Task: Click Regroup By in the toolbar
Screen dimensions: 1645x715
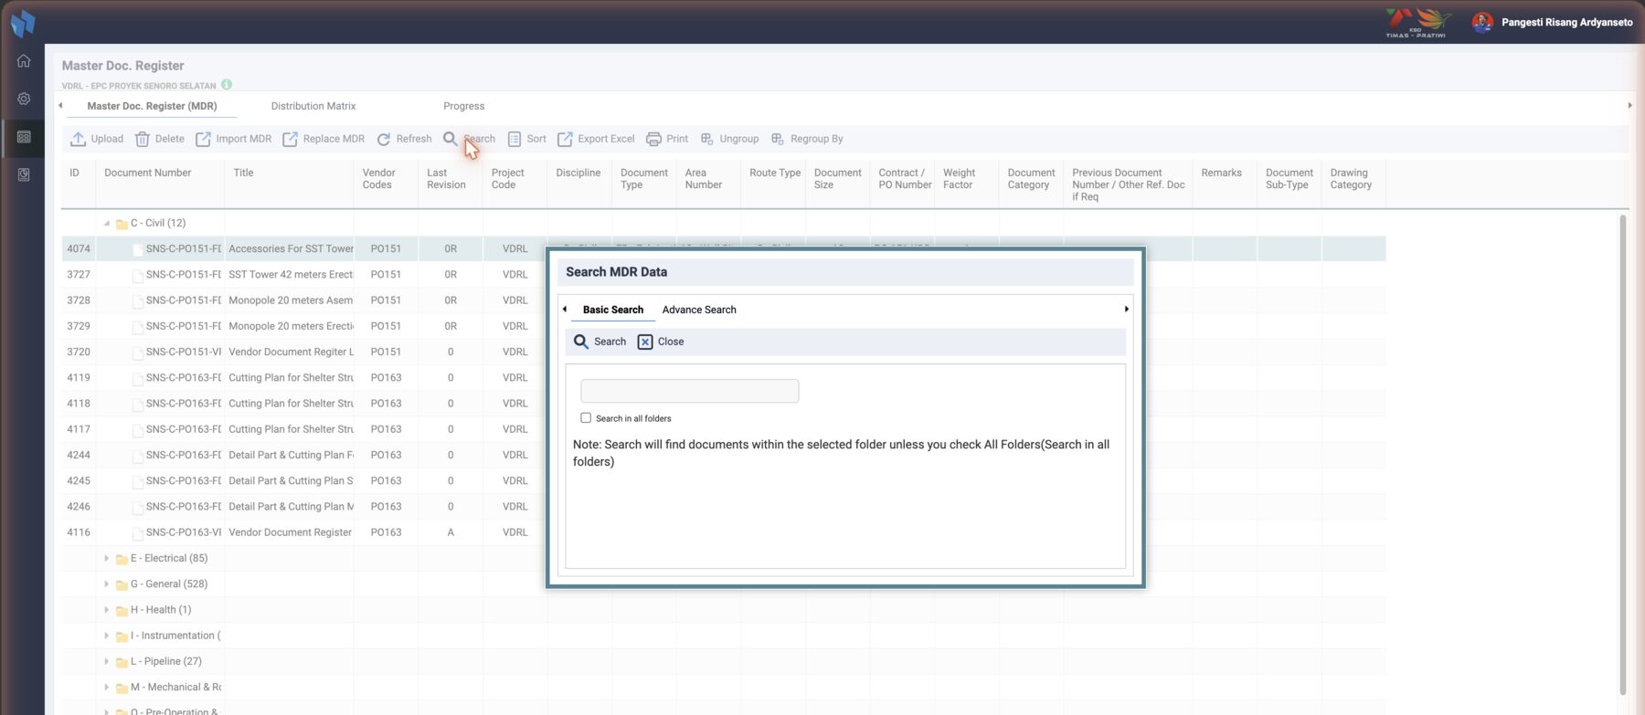Action: [x=807, y=139]
